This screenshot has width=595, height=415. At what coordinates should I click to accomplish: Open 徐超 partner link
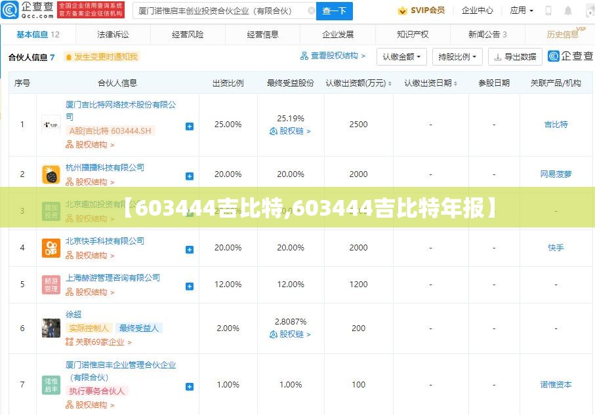(x=73, y=315)
